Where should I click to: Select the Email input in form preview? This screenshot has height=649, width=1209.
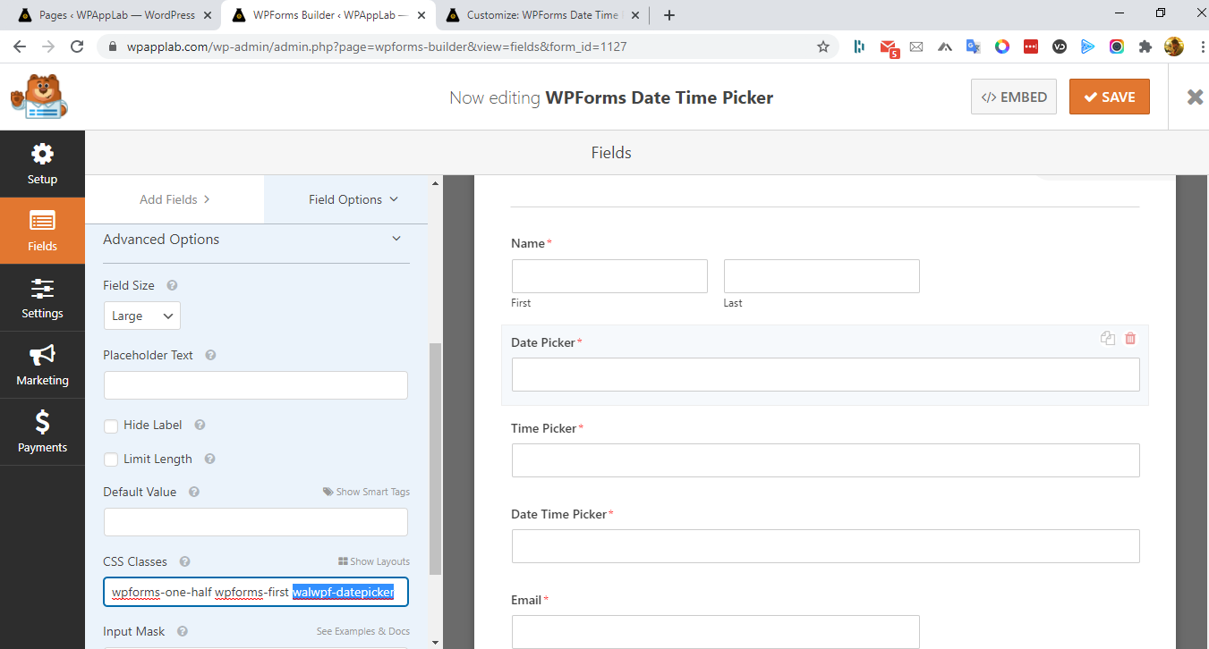(x=716, y=632)
